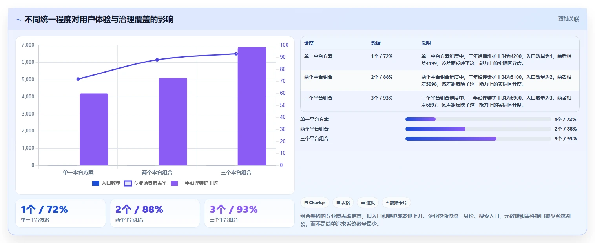595x243 pixels.
Task: Click the 2个 / 88% data card
Action: (x=155, y=213)
